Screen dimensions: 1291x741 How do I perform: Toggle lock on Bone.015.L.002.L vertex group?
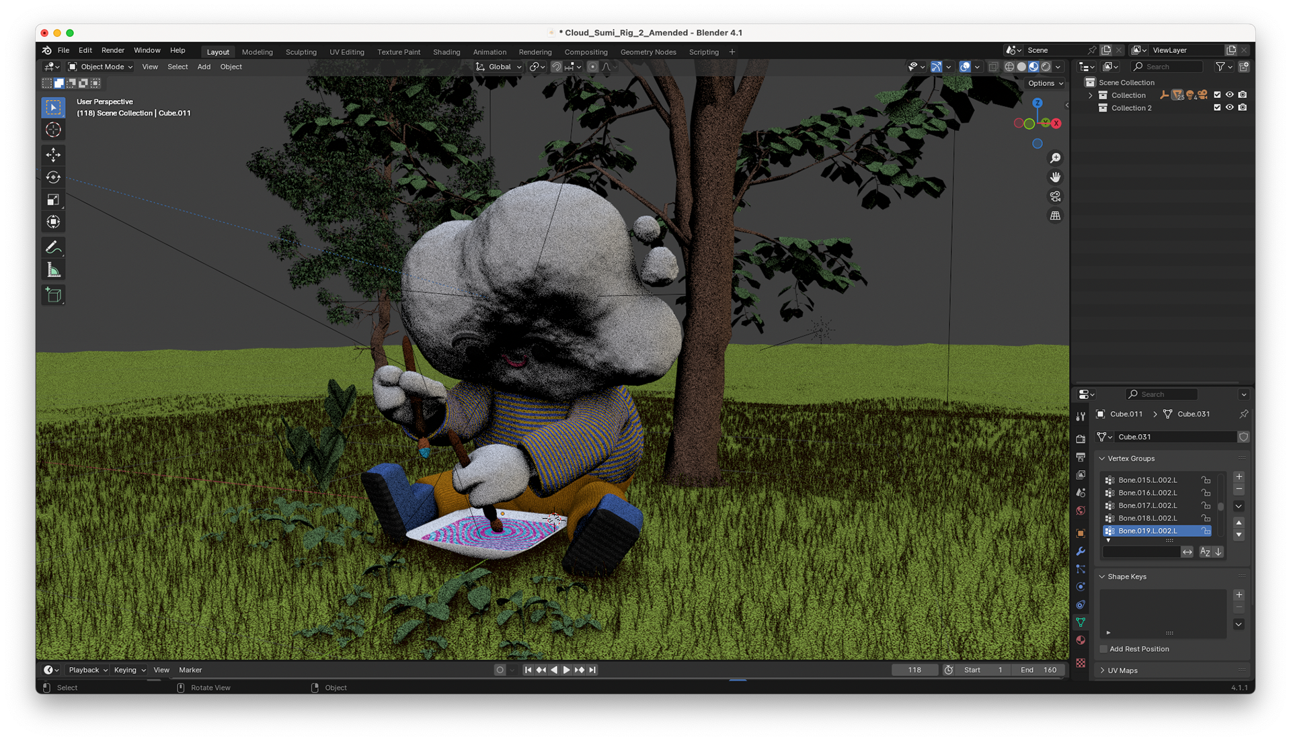1206,480
